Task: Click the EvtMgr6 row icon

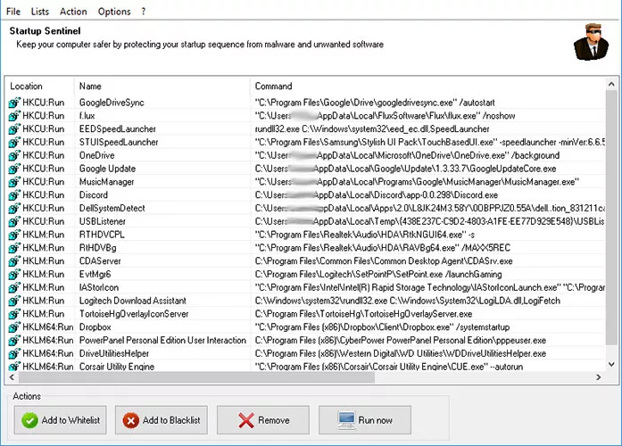Action: (14, 275)
